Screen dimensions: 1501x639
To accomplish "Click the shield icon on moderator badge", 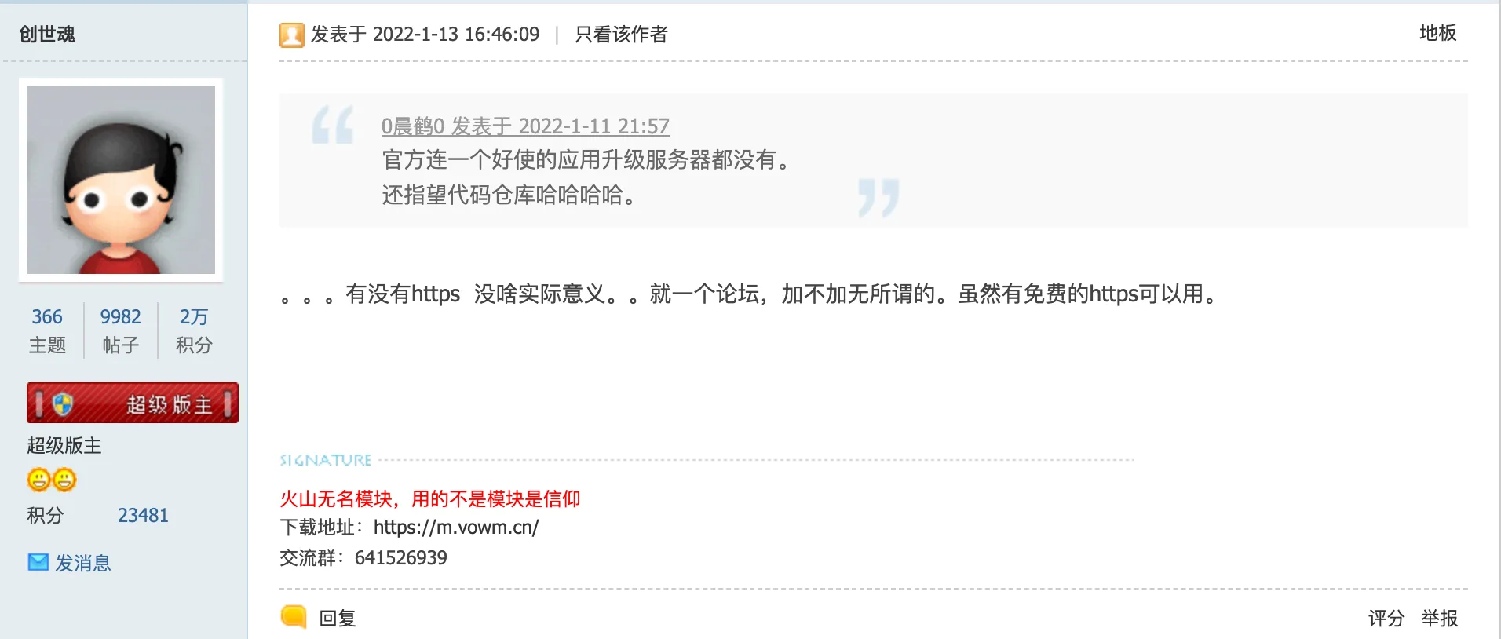I will pos(63,404).
